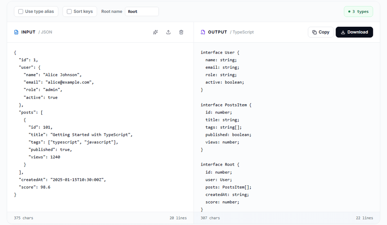Click the 22 lines counter in the output footer
The height and width of the screenshot is (225, 387).
365,218
